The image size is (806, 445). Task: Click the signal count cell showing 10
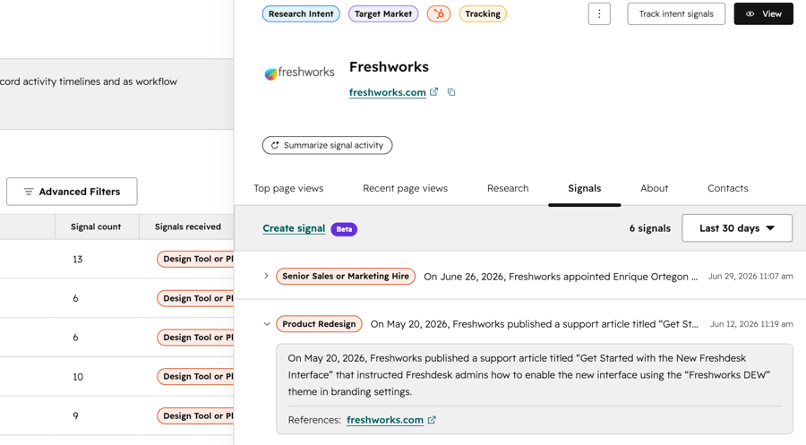[x=78, y=377]
